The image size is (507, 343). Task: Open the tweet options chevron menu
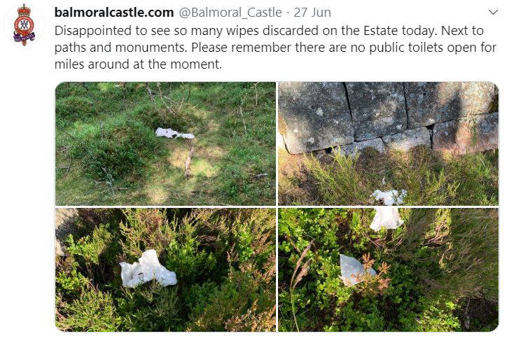tap(493, 13)
